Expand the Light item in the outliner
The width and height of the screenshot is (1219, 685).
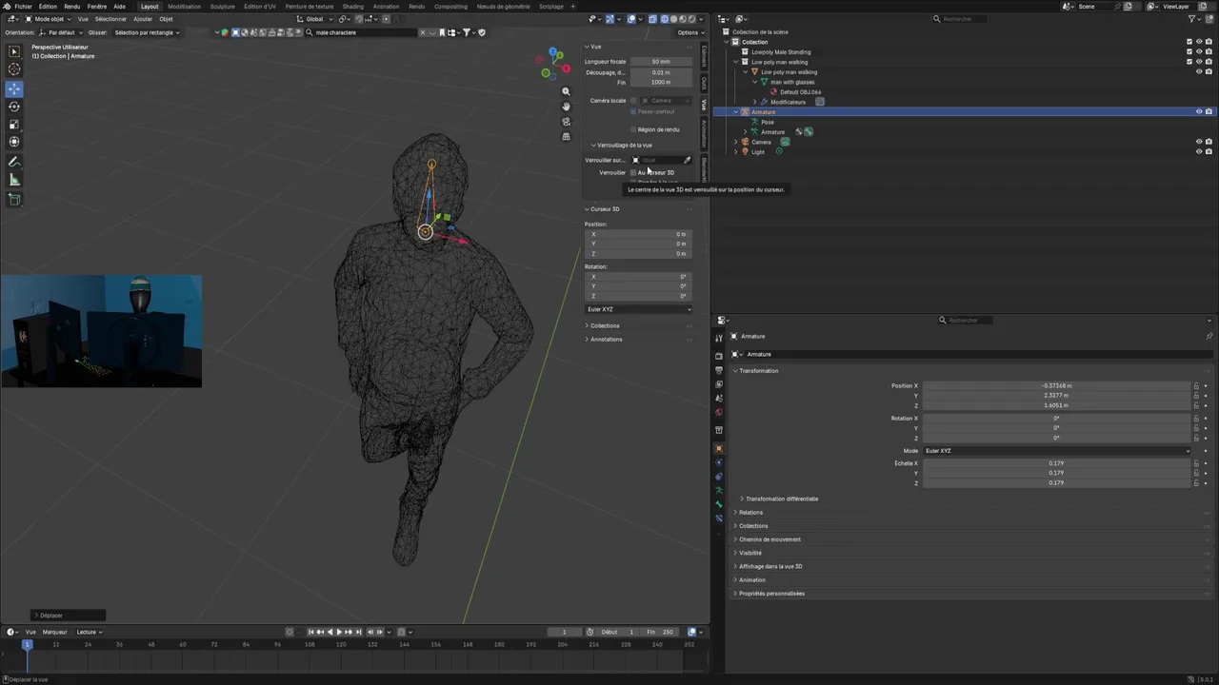click(x=735, y=152)
